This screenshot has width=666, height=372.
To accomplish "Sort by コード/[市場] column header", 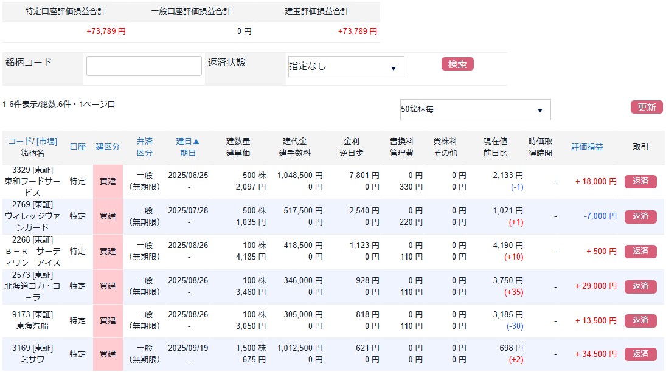I will click(x=32, y=141).
